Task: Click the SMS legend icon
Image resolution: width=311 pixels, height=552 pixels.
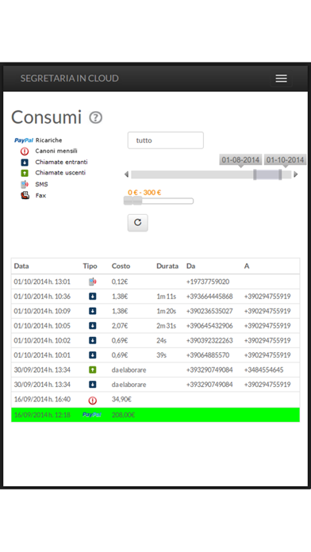Action: [x=25, y=184]
